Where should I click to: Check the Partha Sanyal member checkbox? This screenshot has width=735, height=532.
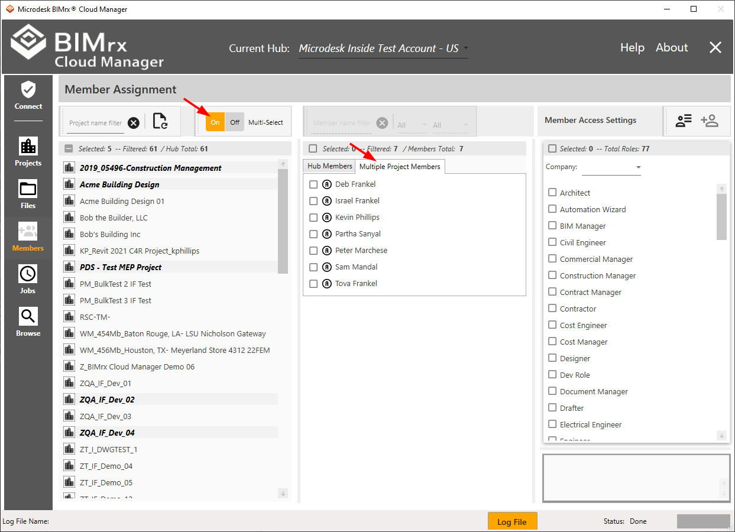pos(313,234)
